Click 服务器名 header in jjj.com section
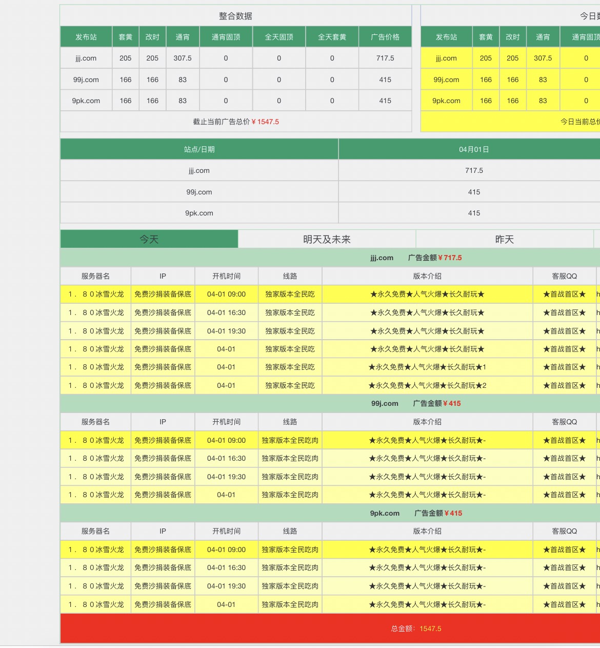 click(95, 276)
